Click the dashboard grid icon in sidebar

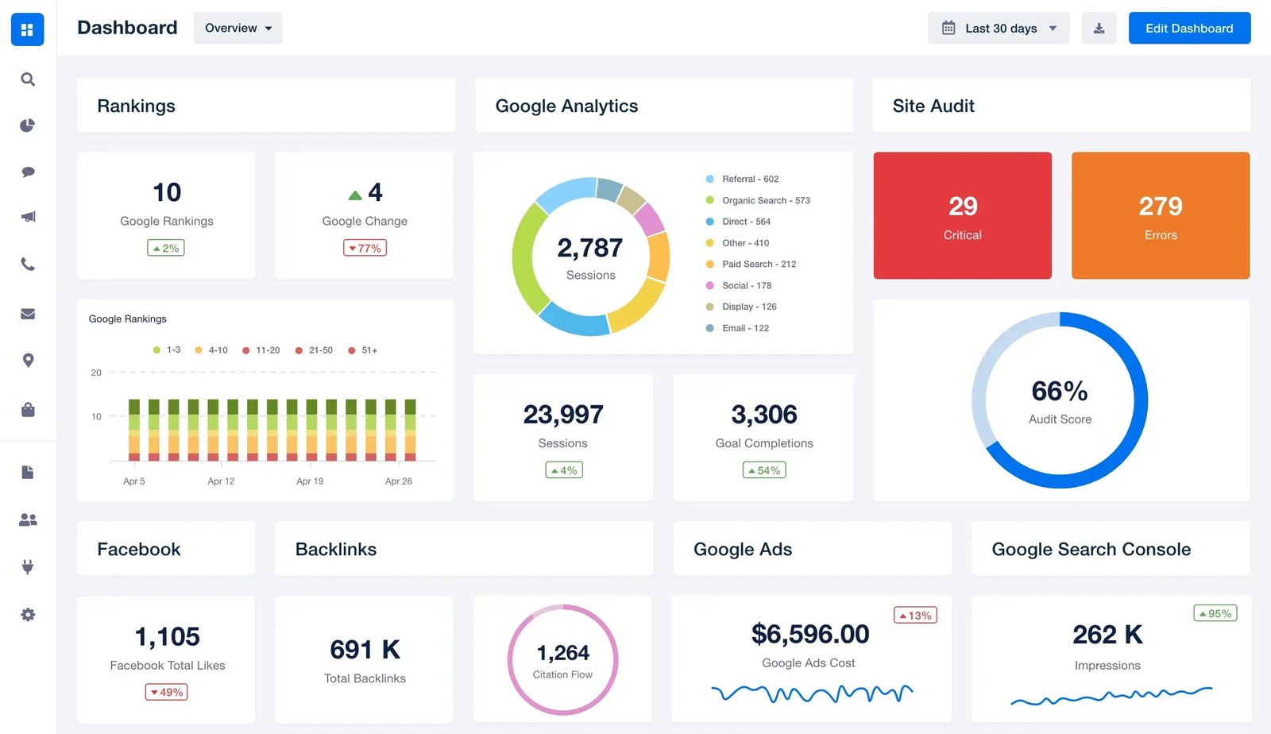(27, 30)
